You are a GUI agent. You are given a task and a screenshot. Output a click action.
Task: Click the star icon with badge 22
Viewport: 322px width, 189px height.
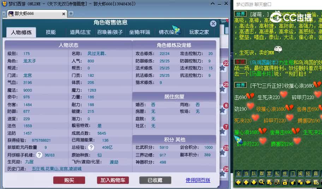[x=223, y=67]
